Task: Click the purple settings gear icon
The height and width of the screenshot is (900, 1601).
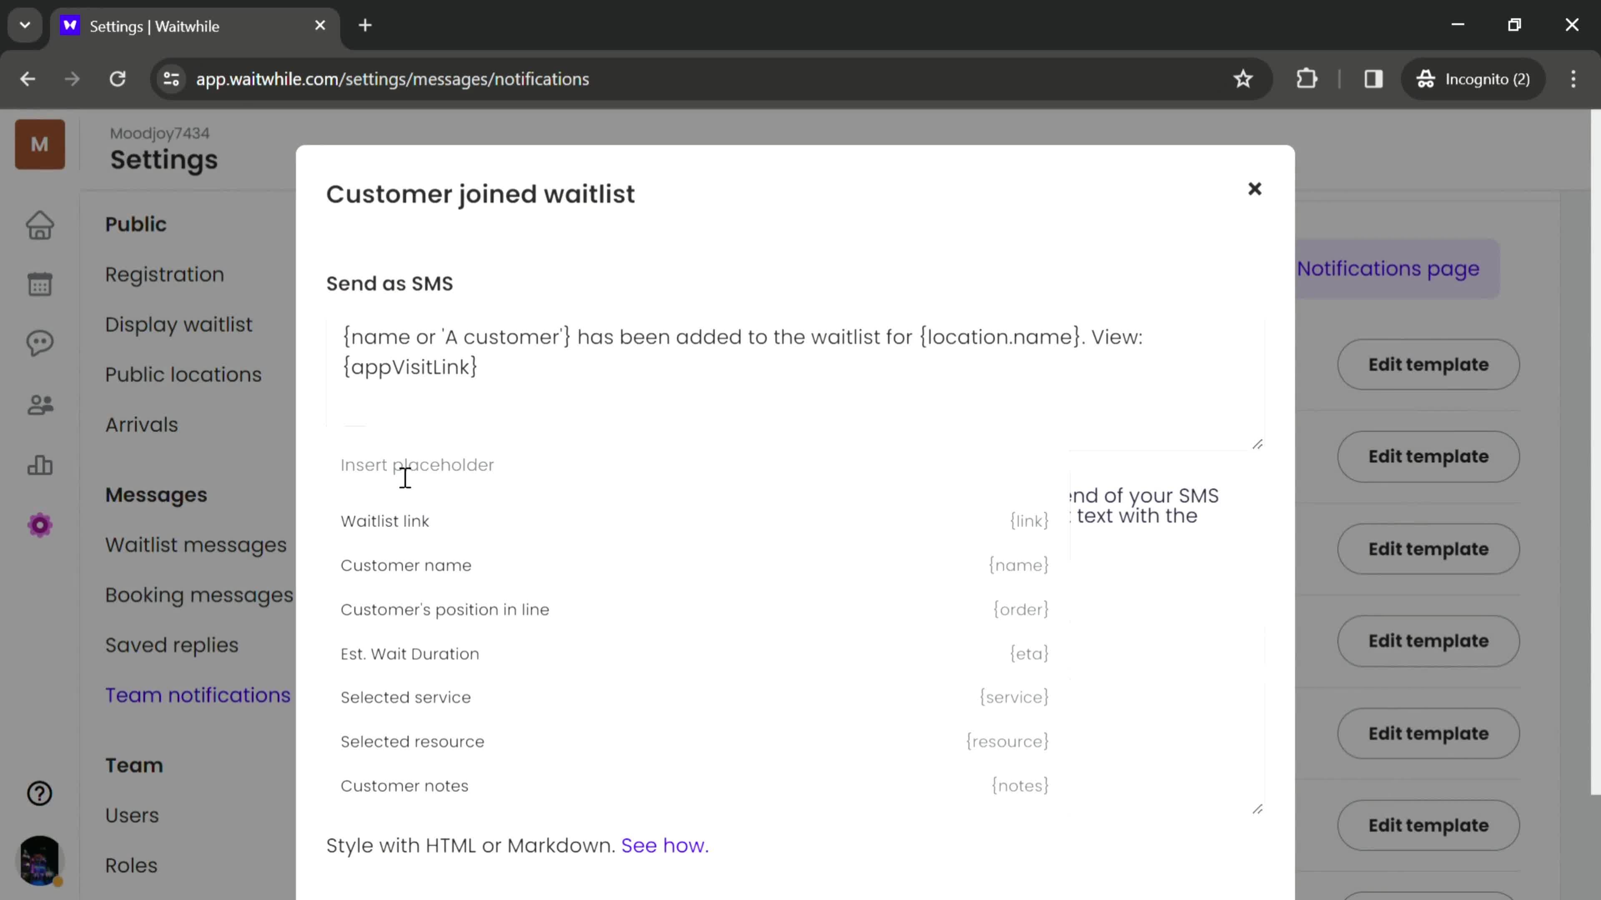Action: pyautogui.click(x=40, y=525)
